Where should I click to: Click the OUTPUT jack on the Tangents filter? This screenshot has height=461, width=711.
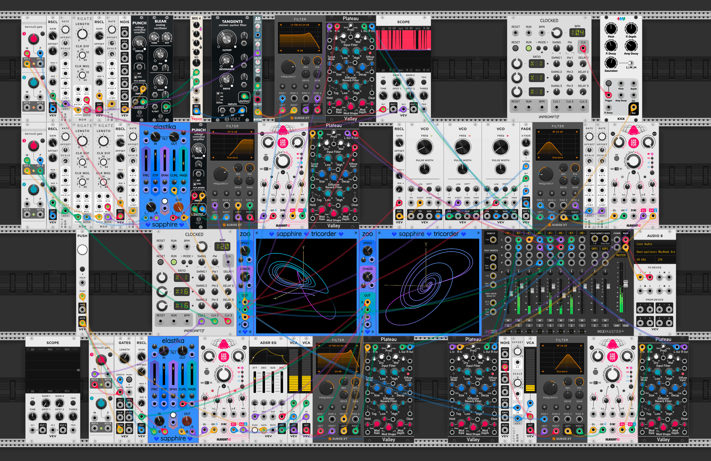click(x=244, y=96)
